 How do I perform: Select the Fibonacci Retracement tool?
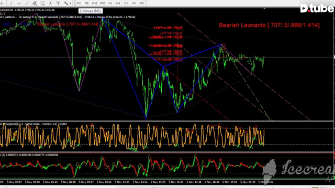pyautogui.click(x=42, y=3)
